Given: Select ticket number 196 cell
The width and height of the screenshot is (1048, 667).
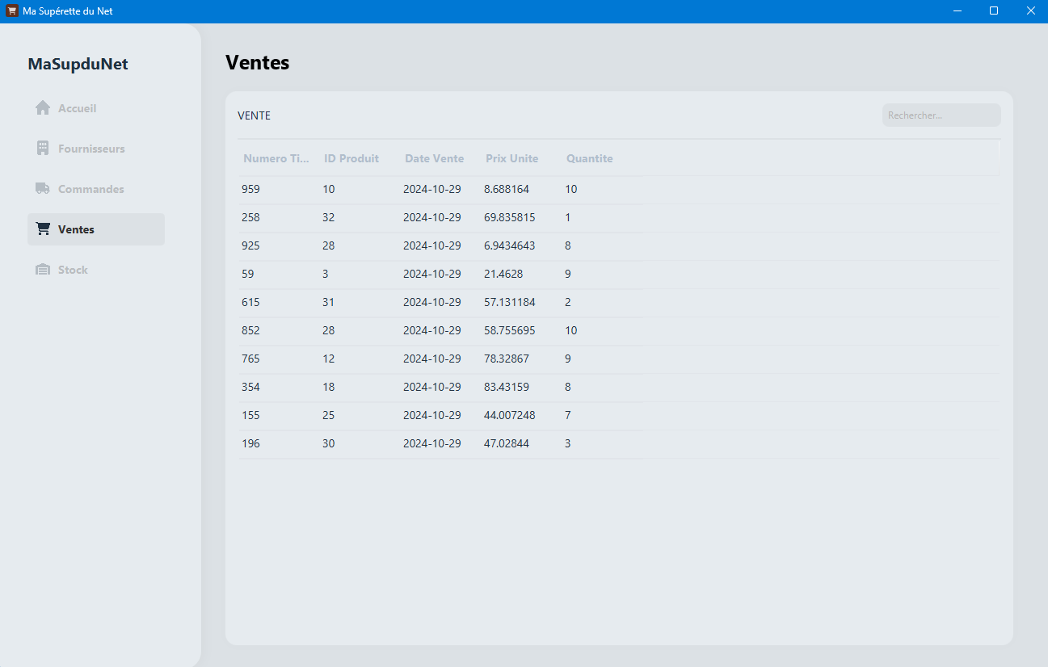Looking at the screenshot, I should point(279,443).
